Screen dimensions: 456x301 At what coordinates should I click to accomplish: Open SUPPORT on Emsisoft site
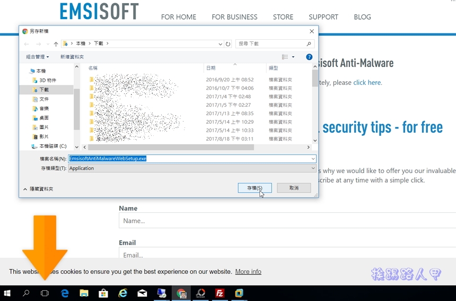pyautogui.click(x=323, y=17)
